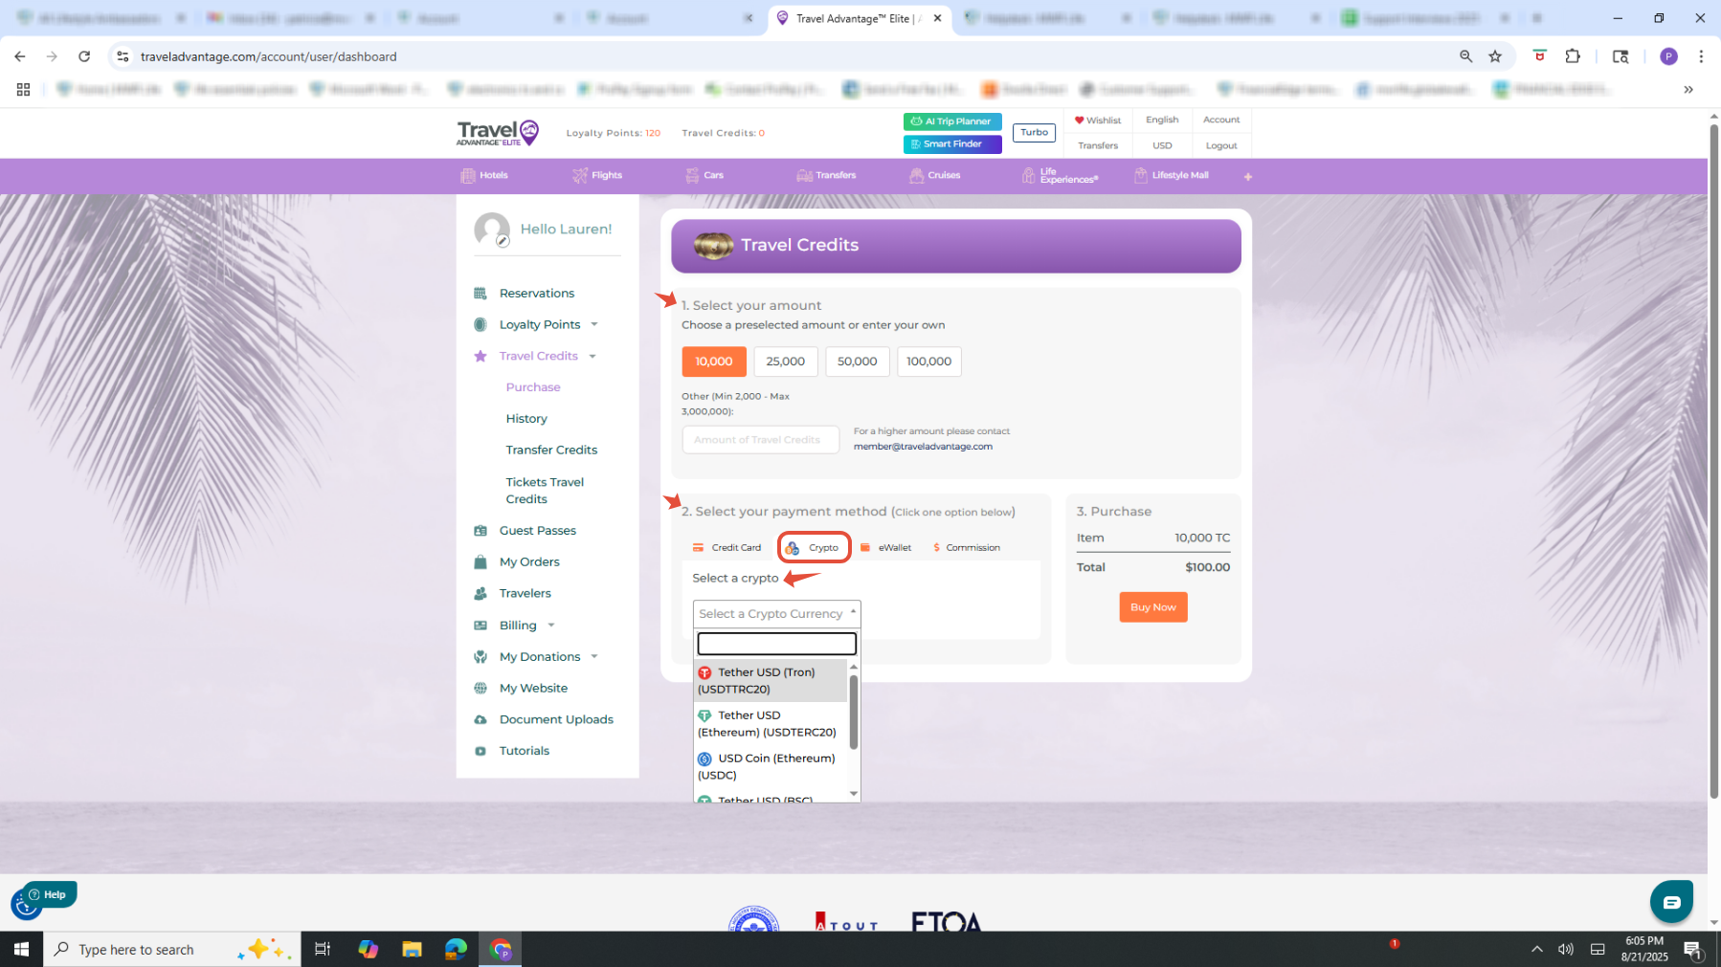1721x967 pixels.
Task: Open the USD currency selector
Action: coord(1162,146)
